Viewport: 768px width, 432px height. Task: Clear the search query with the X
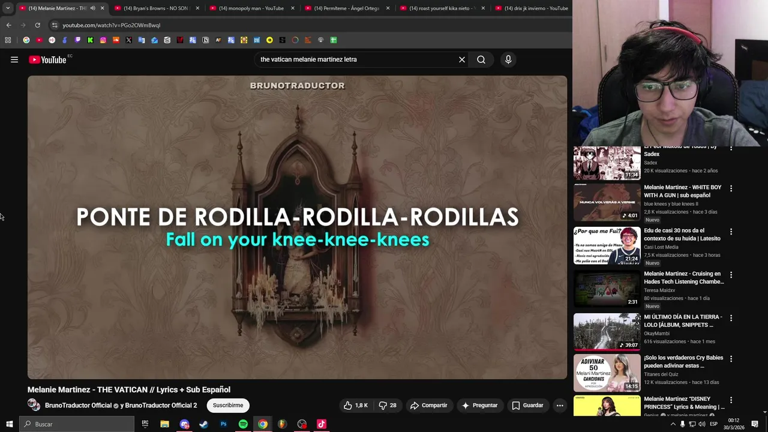[x=462, y=59]
